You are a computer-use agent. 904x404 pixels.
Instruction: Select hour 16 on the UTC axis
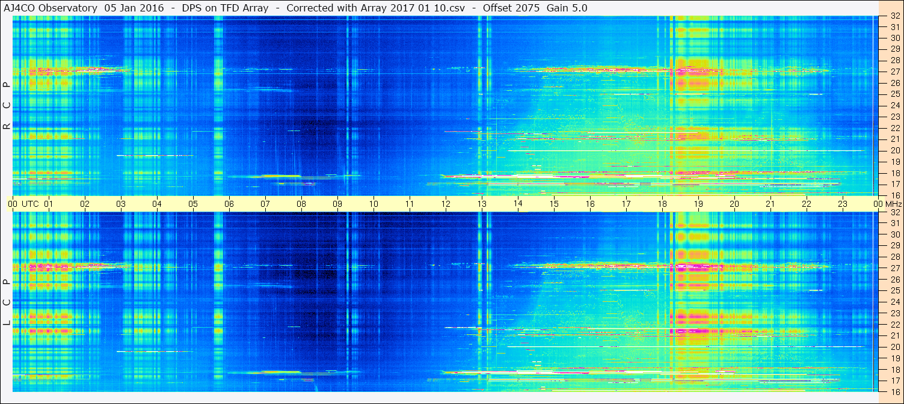pos(590,204)
